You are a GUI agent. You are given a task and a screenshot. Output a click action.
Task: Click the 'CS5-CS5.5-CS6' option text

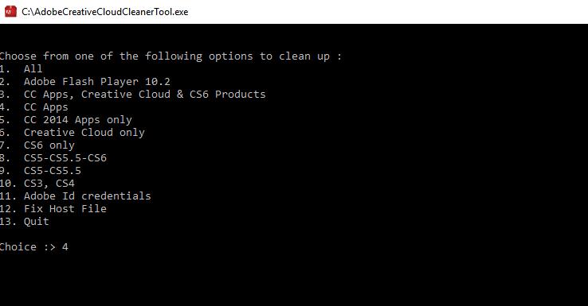pos(65,158)
